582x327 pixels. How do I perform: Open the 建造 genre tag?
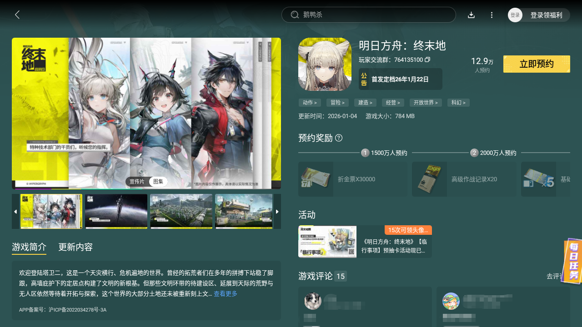point(365,103)
